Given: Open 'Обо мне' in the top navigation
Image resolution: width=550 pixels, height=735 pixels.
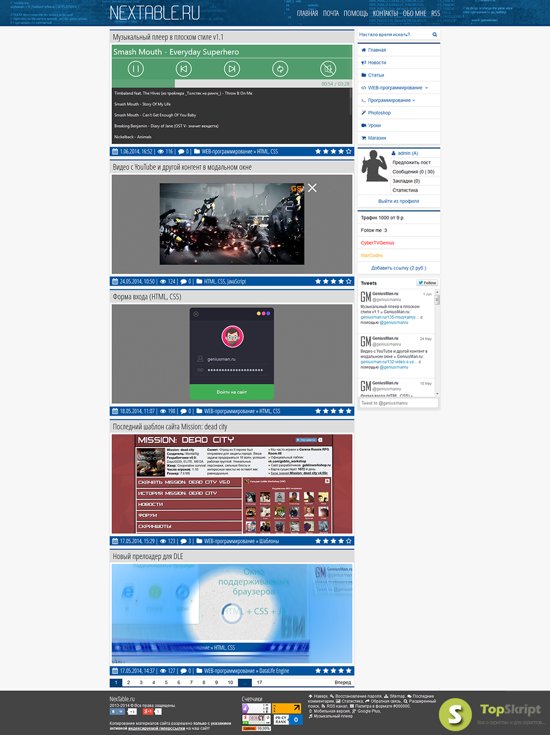Looking at the screenshot, I should 415,13.
